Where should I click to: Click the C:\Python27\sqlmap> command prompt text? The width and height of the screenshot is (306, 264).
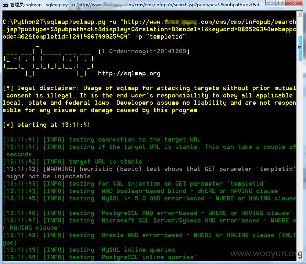[37, 22]
